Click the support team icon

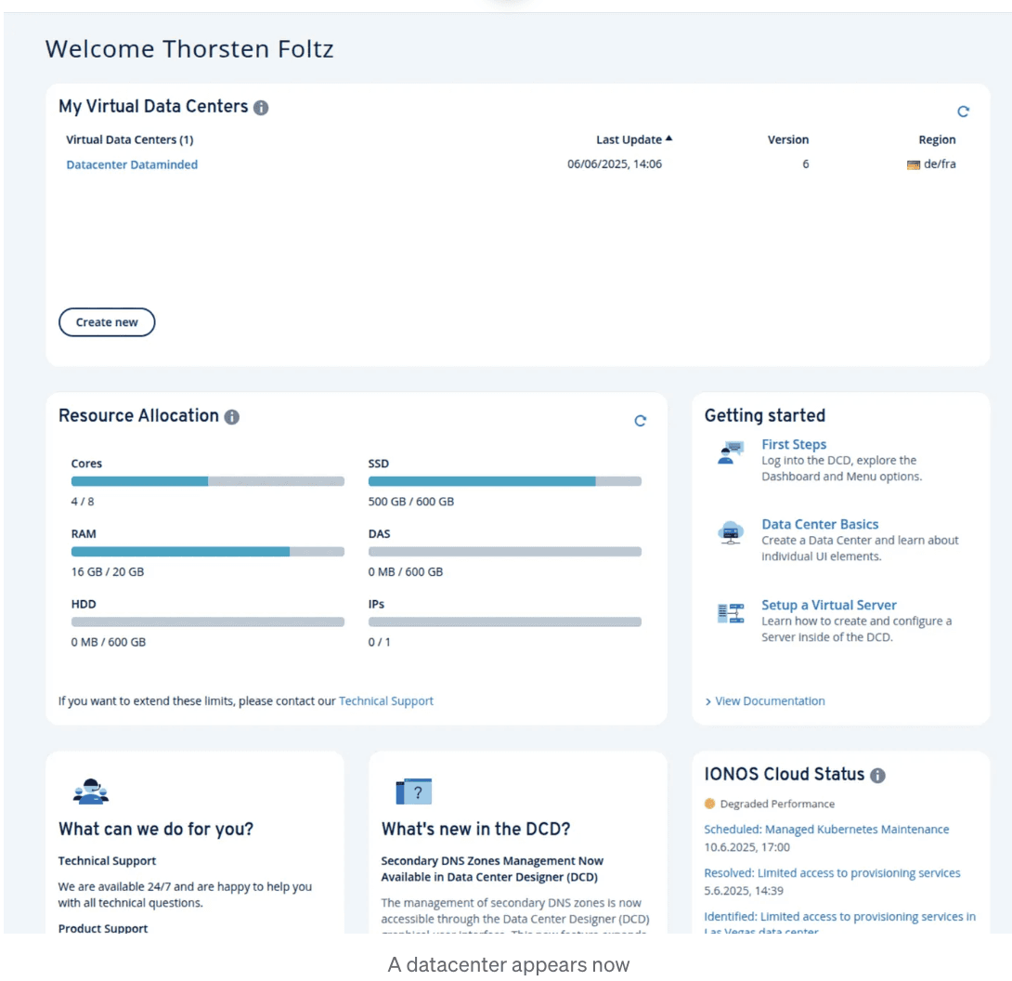(x=91, y=791)
